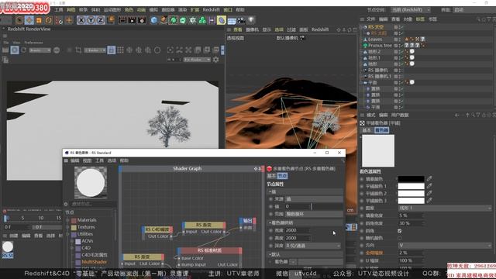The height and width of the screenshot is (279, 496).
Task: Open the Beauty dropdown in RenderView
Action: point(40,50)
